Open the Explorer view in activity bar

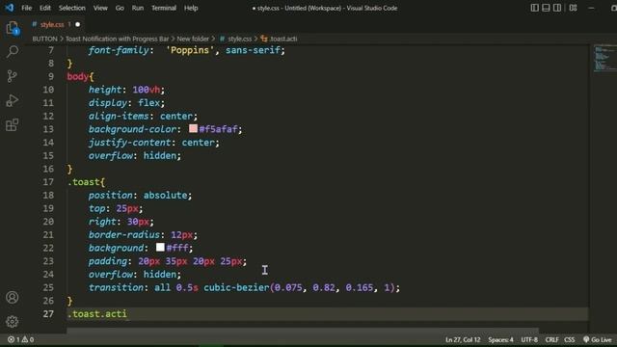tap(13, 28)
